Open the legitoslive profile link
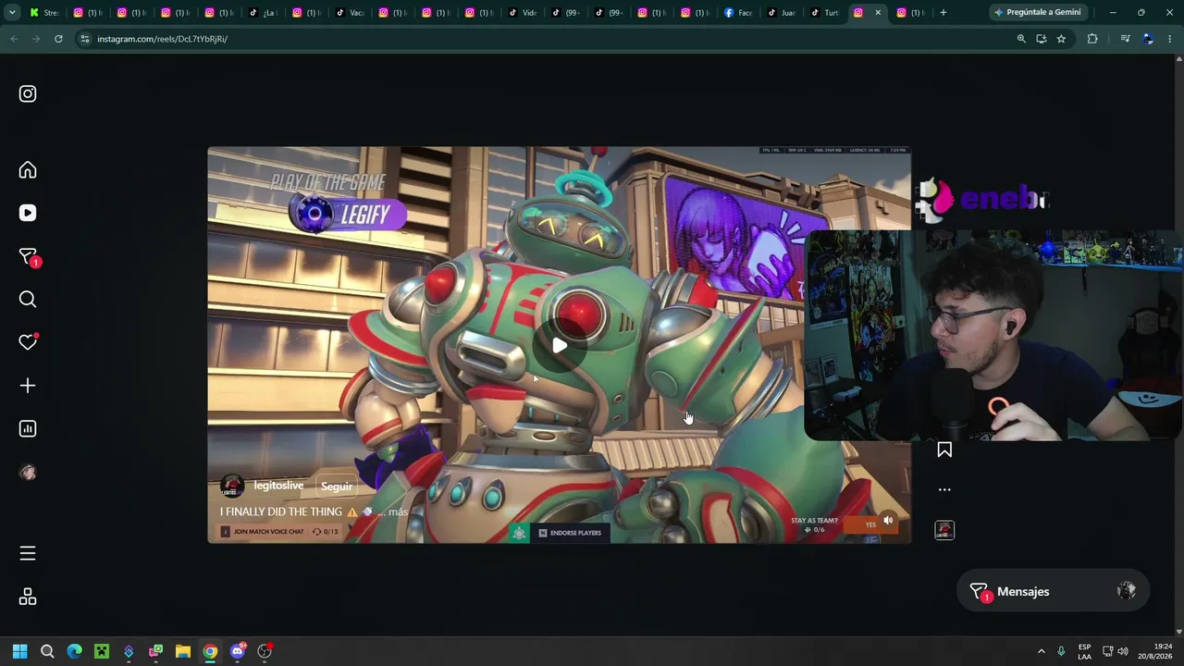The image size is (1184, 666). (x=278, y=486)
